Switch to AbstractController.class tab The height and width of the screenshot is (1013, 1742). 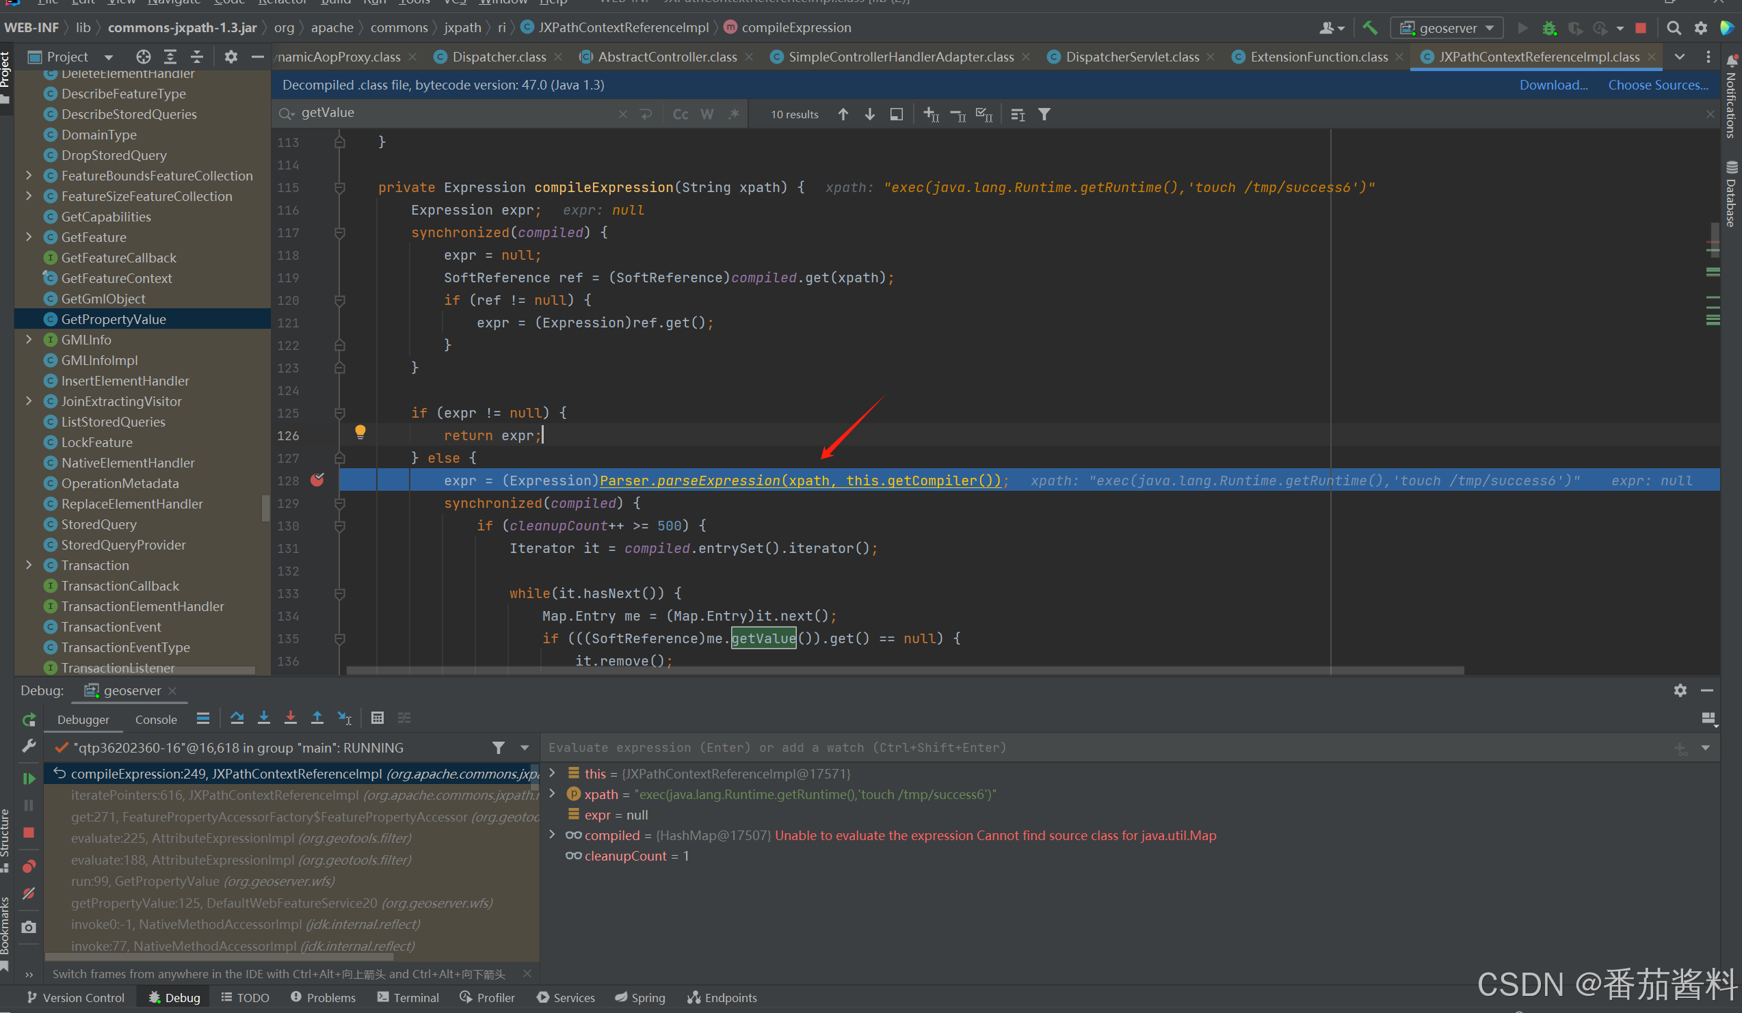click(666, 57)
